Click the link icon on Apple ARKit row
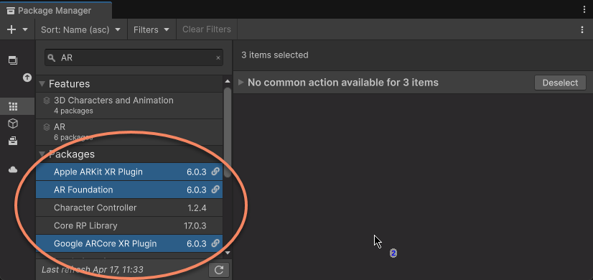Viewport: 593px width, 280px height. click(215, 172)
